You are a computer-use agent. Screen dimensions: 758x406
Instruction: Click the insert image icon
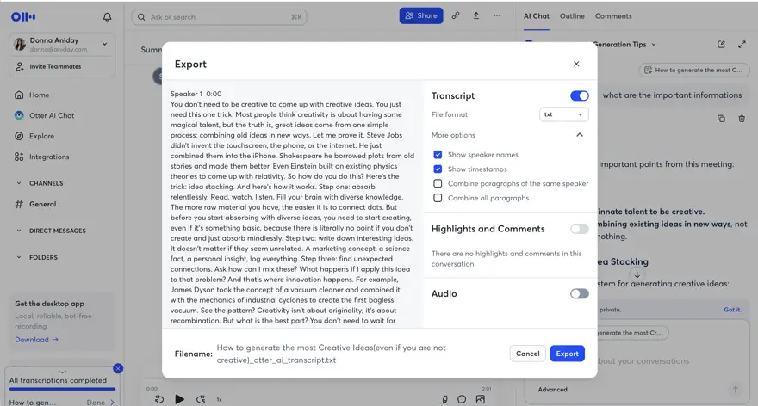click(480, 399)
